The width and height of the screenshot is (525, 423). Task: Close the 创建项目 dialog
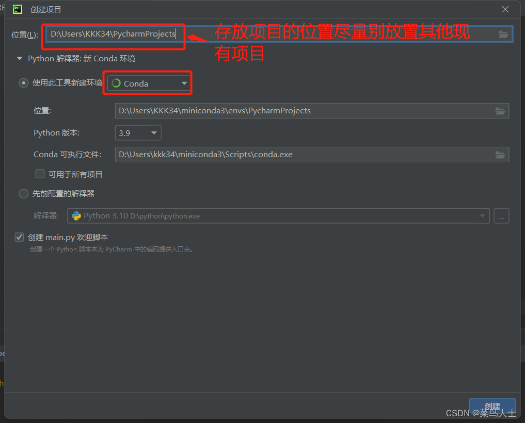(x=504, y=9)
